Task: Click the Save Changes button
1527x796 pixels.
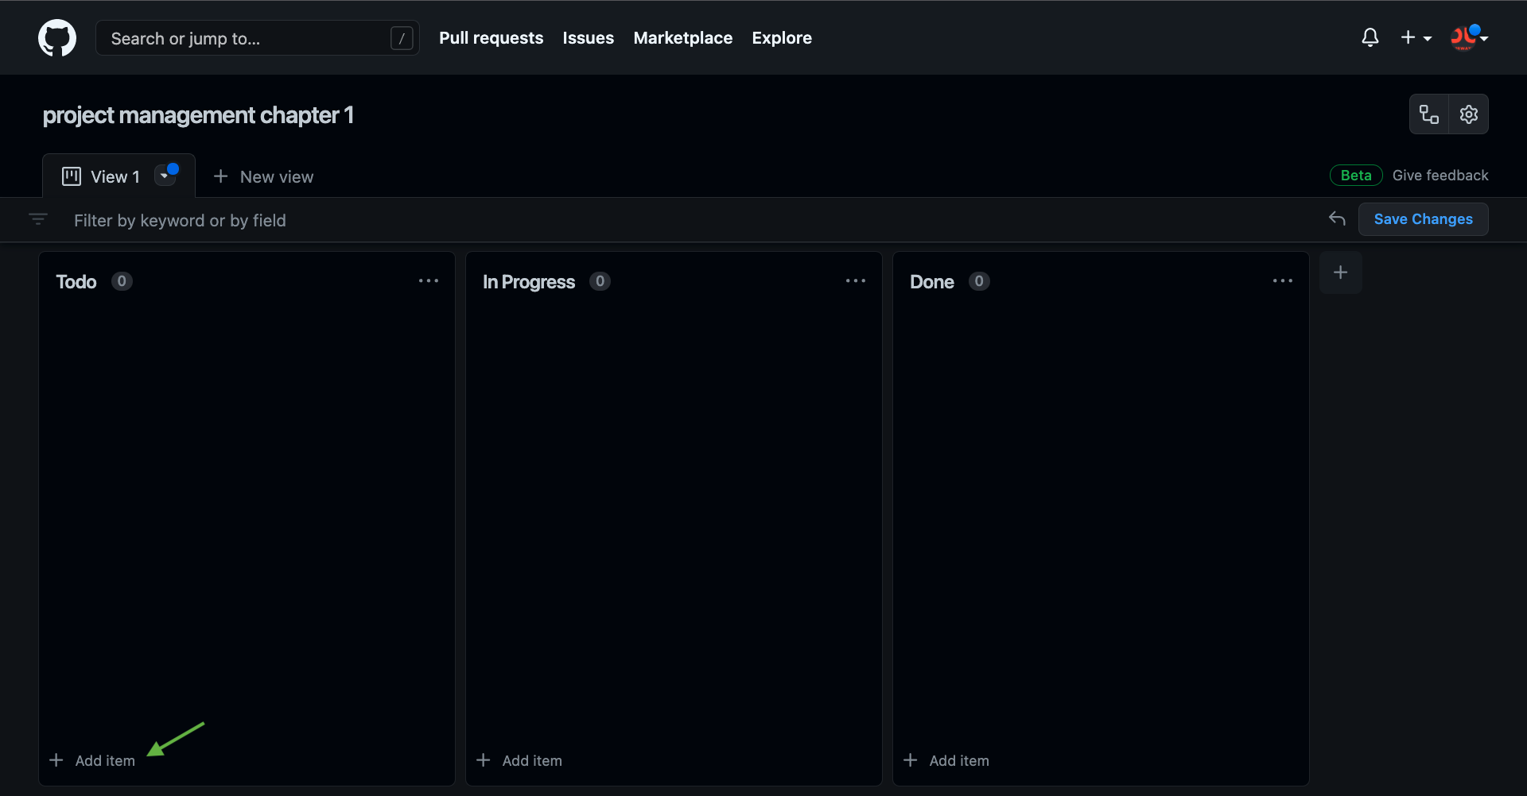Action: tap(1423, 219)
